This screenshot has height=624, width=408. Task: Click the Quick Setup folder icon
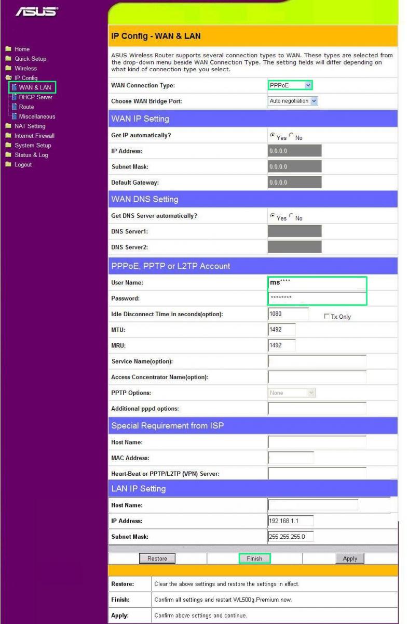point(9,59)
